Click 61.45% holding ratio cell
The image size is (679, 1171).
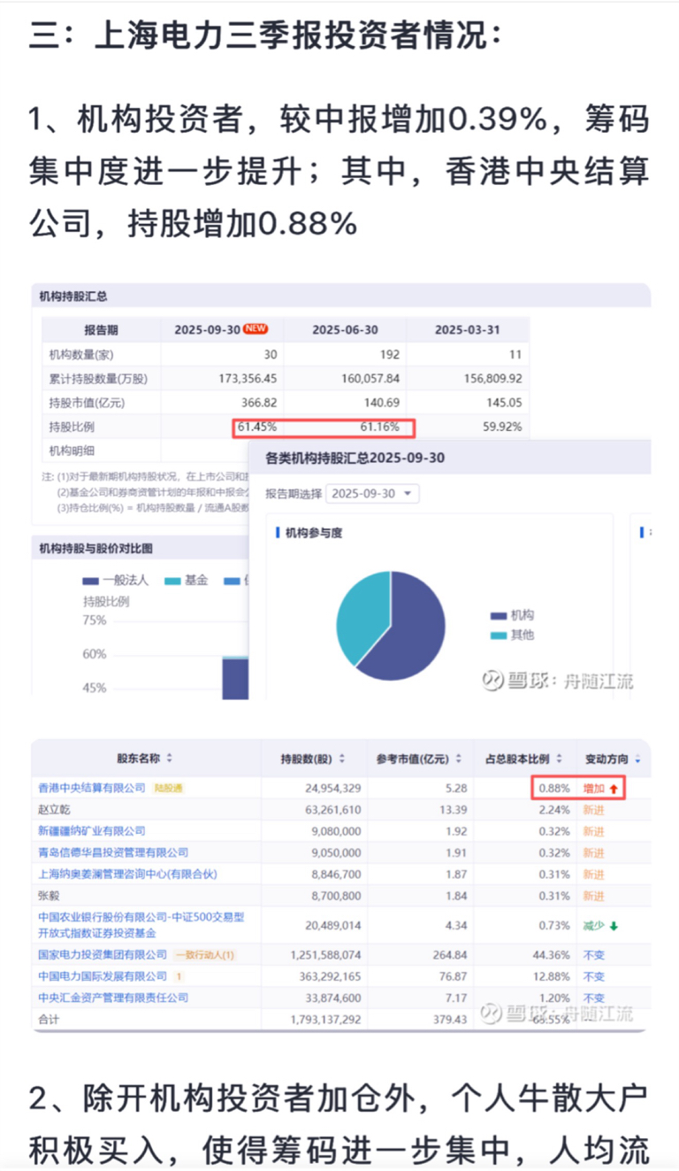(x=257, y=428)
